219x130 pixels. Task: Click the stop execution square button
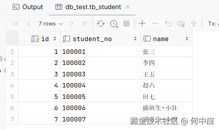[x=126, y=24]
